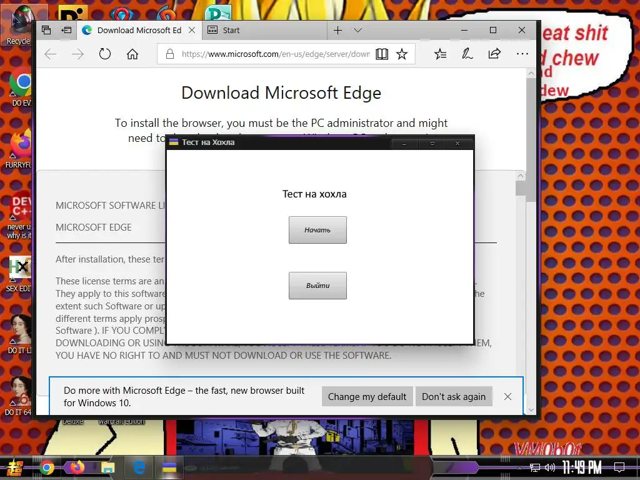Screen dimensions: 640x480
Task: Minimize the Тест на Хохла window
Action: point(404,143)
